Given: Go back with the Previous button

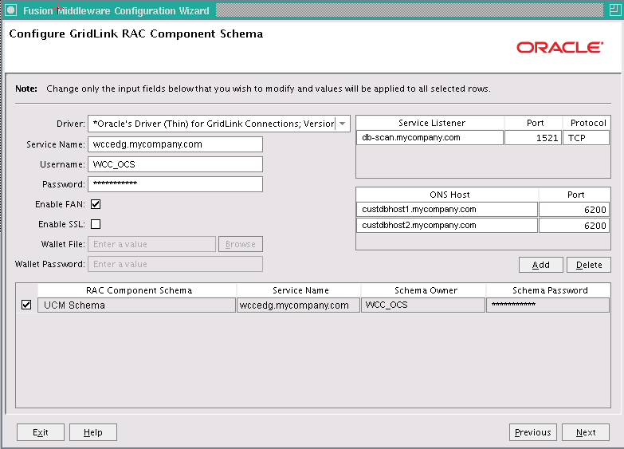Looking at the screenshot, I should [533, 432].
